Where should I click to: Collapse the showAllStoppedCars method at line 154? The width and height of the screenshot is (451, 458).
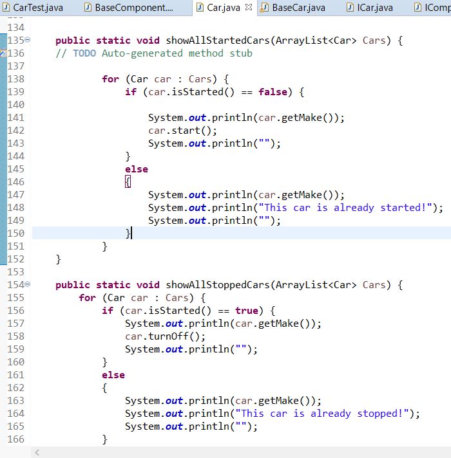pos(28,284)
